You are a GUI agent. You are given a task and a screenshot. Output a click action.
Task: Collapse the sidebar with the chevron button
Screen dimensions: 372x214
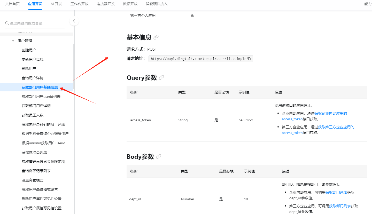(x=74, y=21)
